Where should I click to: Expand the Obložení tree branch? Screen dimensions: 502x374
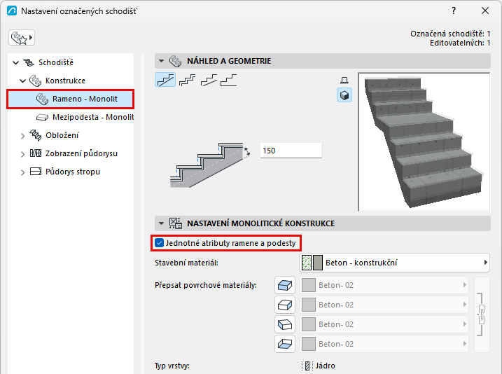pyautogui.click(x=22, y=136)
